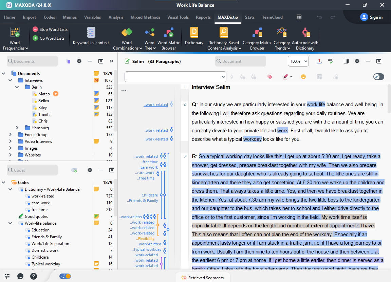Toggle Edit Mode switch
This screenshot has width=391, height=282.
378,77
